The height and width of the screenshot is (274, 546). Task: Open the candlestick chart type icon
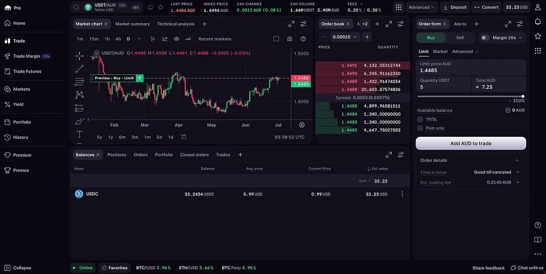click(x=153, y=39)
